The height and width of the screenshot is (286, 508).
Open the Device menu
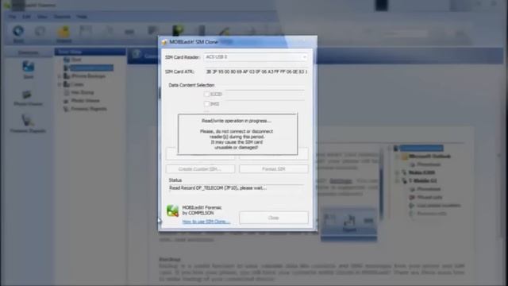62,17
